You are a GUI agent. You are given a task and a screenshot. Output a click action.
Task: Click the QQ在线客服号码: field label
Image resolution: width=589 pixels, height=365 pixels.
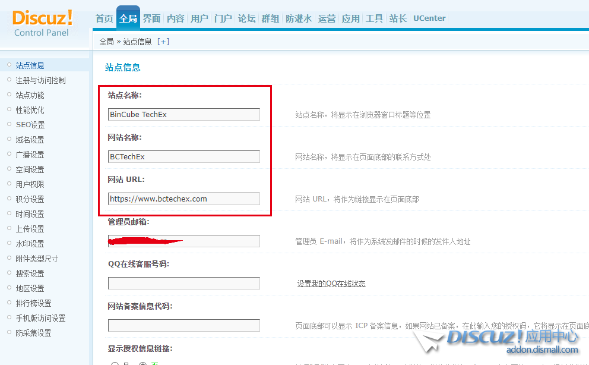138,265
